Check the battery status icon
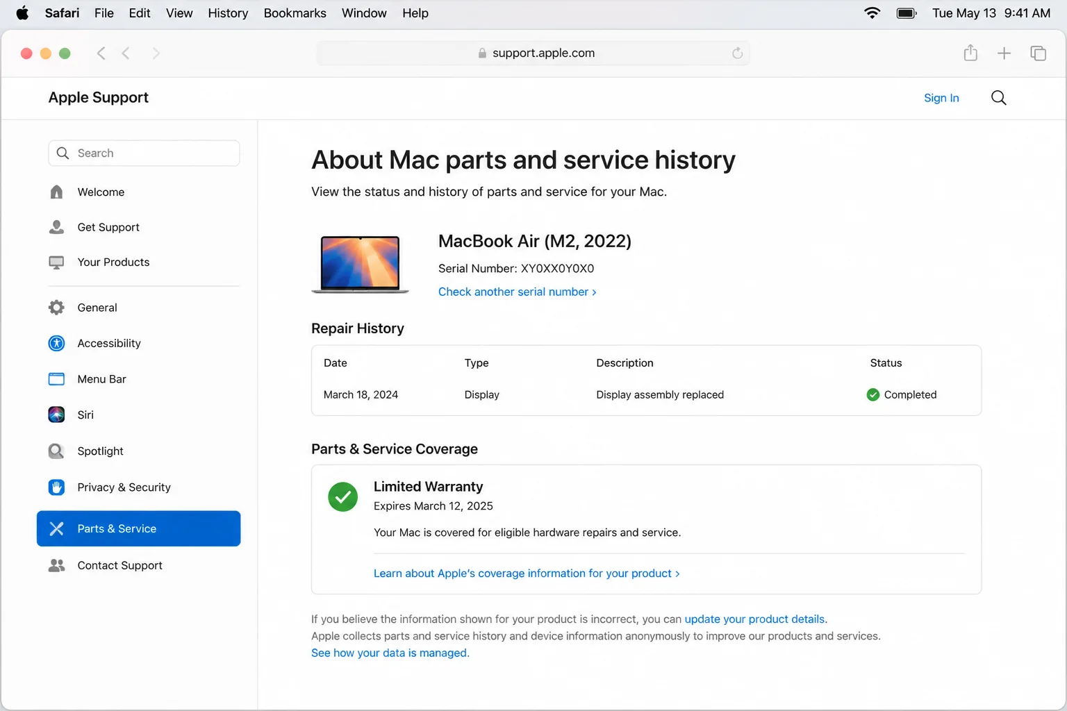 point(907,13)
